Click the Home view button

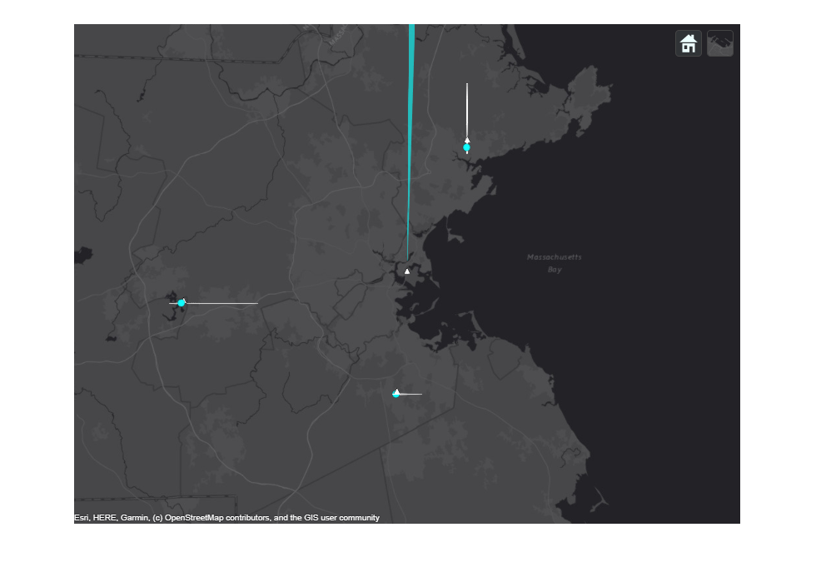[688, 43]
